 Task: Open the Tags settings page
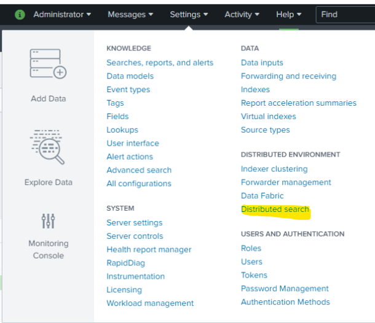pyautogui.click(x=116, y=103)
